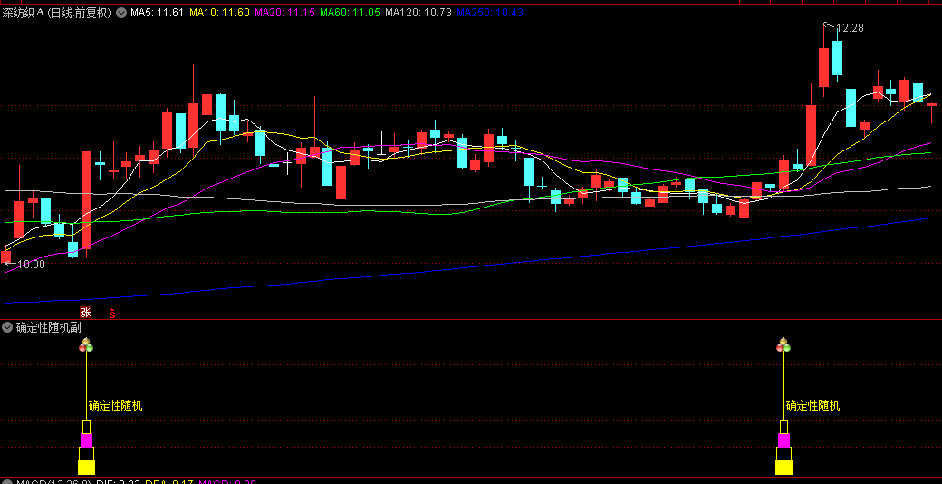Click the right three-ball signal icon
The height and width of the screenshot is (484, 942).
pyautogui.click(x=783, y=344)
